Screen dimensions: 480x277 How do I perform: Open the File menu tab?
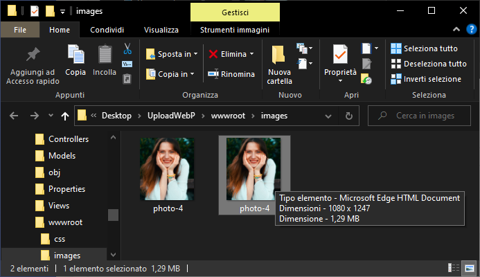pos(20,30)
